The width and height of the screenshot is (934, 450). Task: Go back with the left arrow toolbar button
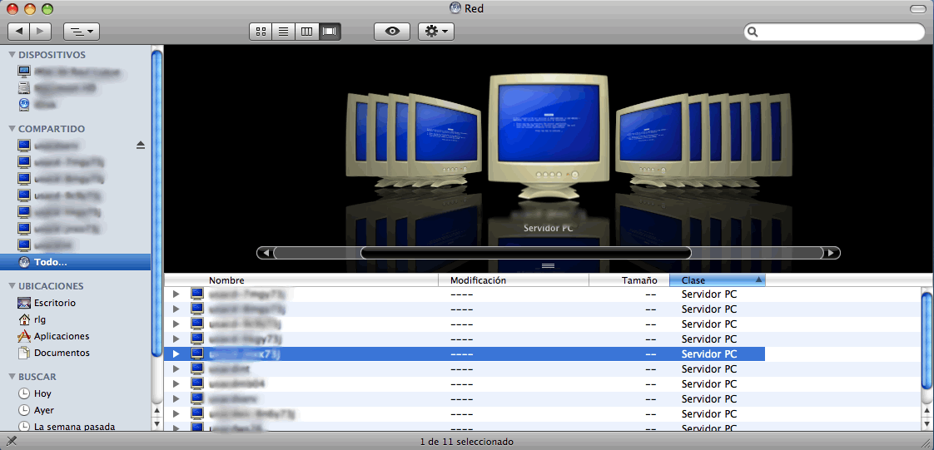click(x=19, y=31)
